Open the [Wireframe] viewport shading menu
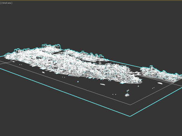 pyautogui.click(x=7, y=3)
